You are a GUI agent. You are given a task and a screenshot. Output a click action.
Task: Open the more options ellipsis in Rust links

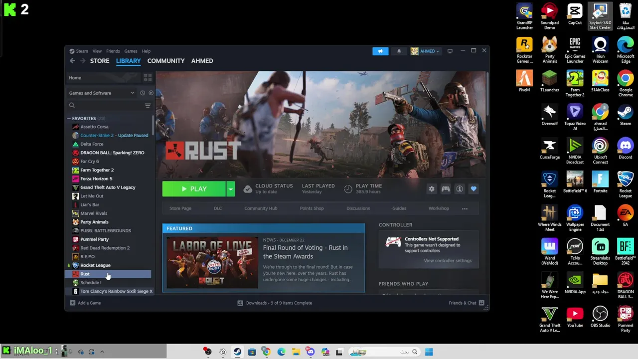[x=465, y=208]
